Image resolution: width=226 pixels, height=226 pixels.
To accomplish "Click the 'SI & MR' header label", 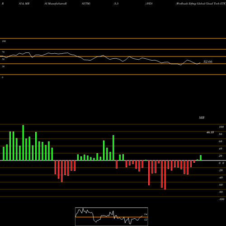I will [24, 4].
